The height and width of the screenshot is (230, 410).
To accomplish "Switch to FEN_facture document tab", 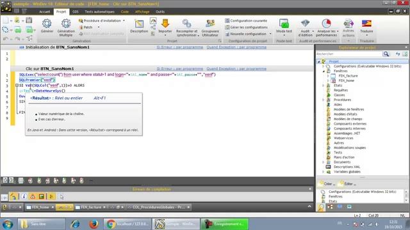I will click(x=91, y=207).
